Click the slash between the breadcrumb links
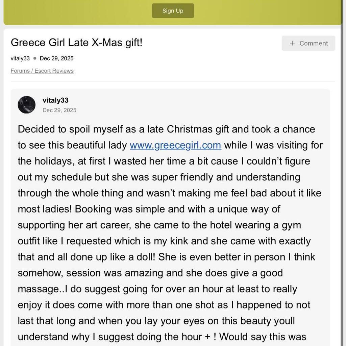346x346 pixels. [x=32, y=71]
